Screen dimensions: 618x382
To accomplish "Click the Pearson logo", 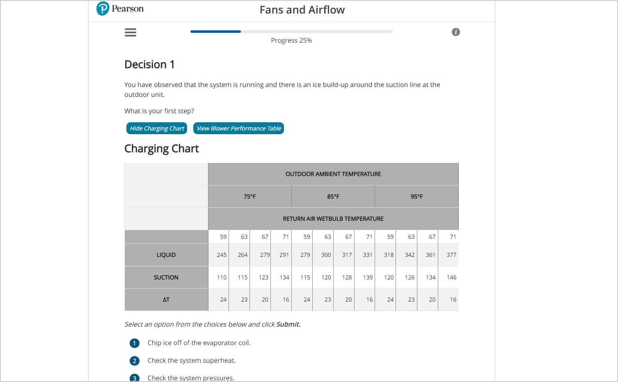I will (120, 9).
